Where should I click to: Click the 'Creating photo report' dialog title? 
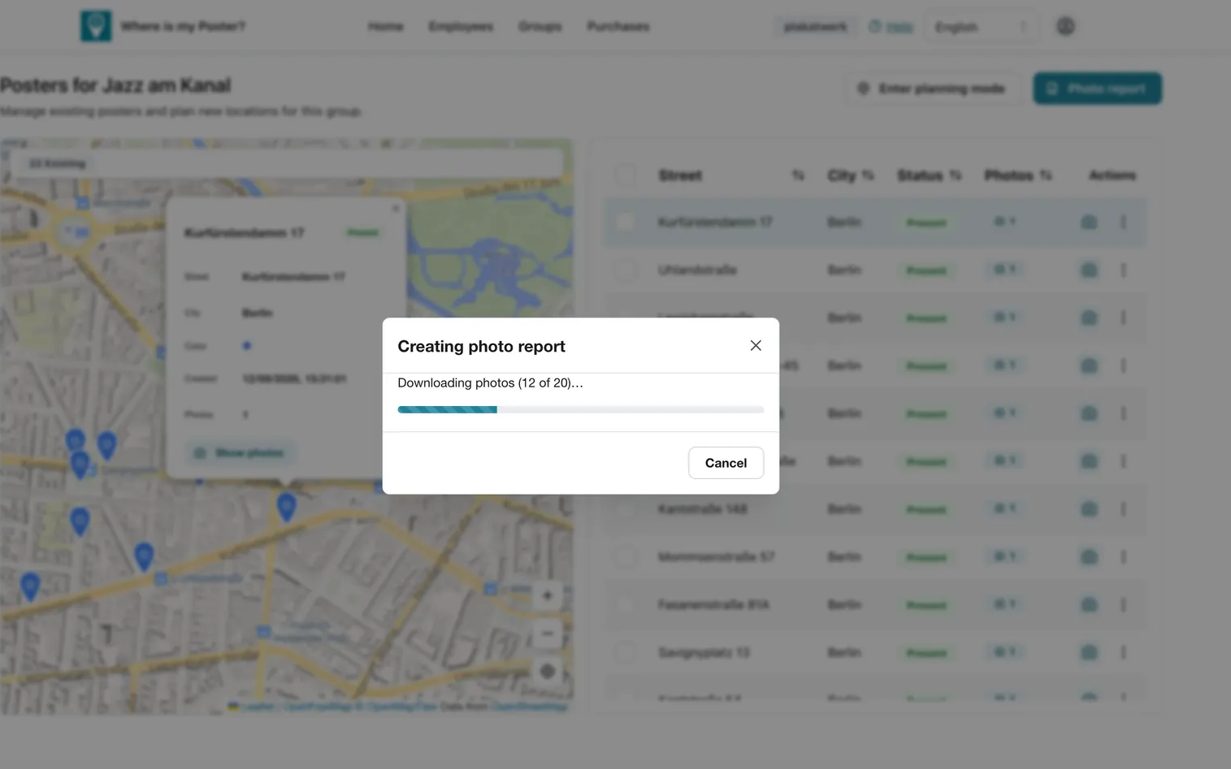coord(481,346)
